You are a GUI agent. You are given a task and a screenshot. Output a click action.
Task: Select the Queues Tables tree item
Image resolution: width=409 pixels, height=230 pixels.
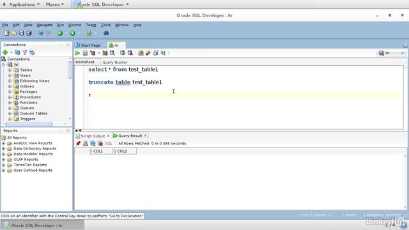point(34,114)
